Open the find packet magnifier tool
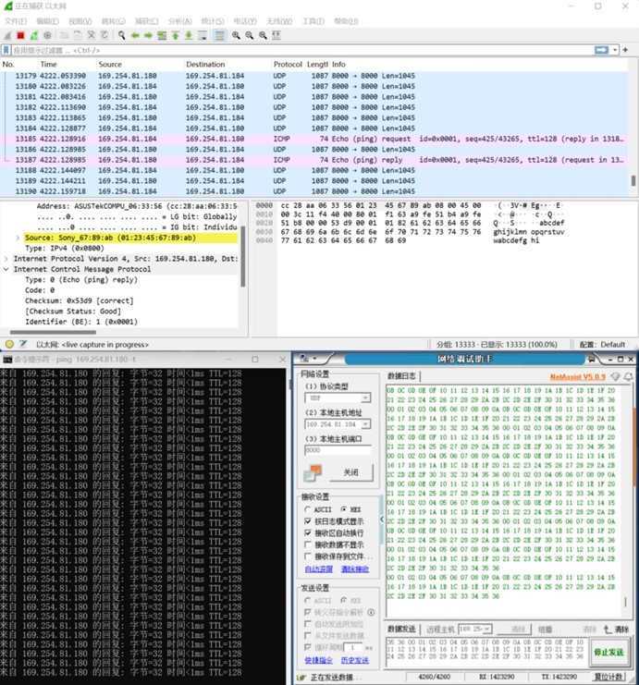 121,35
